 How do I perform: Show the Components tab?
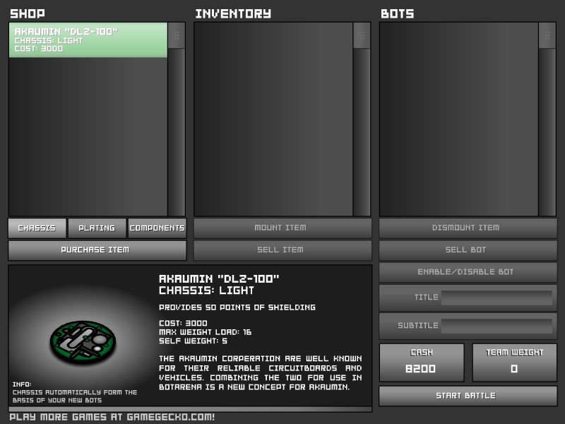click(x=157, y=228)
